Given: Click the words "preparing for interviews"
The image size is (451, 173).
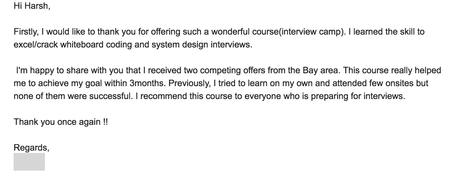Looking at the screenshot, I should point(361,96).
